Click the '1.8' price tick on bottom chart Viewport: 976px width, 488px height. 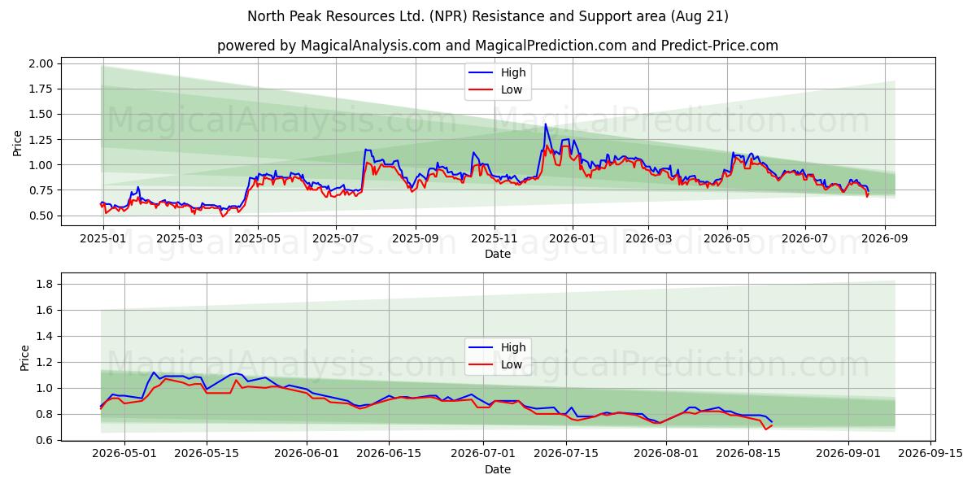45,284
